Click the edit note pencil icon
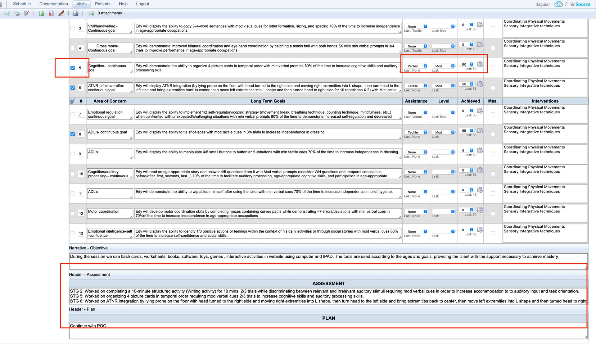 click(x=26, y=13)
